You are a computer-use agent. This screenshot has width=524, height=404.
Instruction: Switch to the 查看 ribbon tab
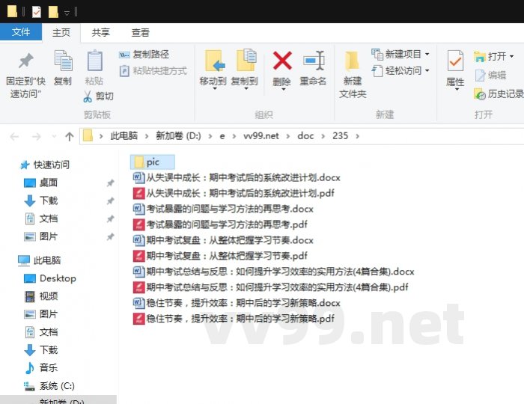coord(141,32)
